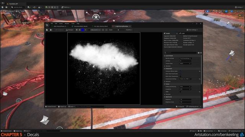Collapse the Compression section
The image size is (245, 137).
[164, 68]
